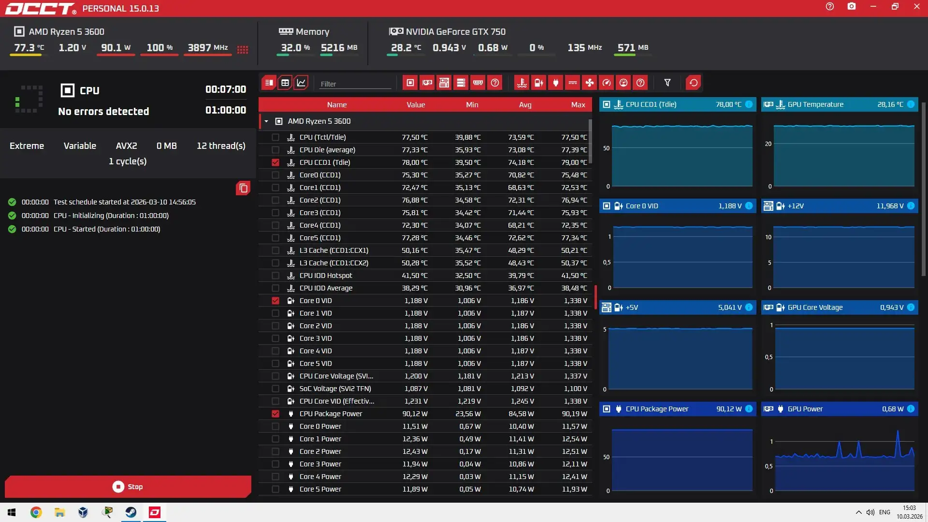928x522 pixels.
Task: Click the power plug filter icon
Action: point(556,83)
